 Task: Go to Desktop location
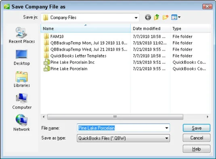(22, 58)
